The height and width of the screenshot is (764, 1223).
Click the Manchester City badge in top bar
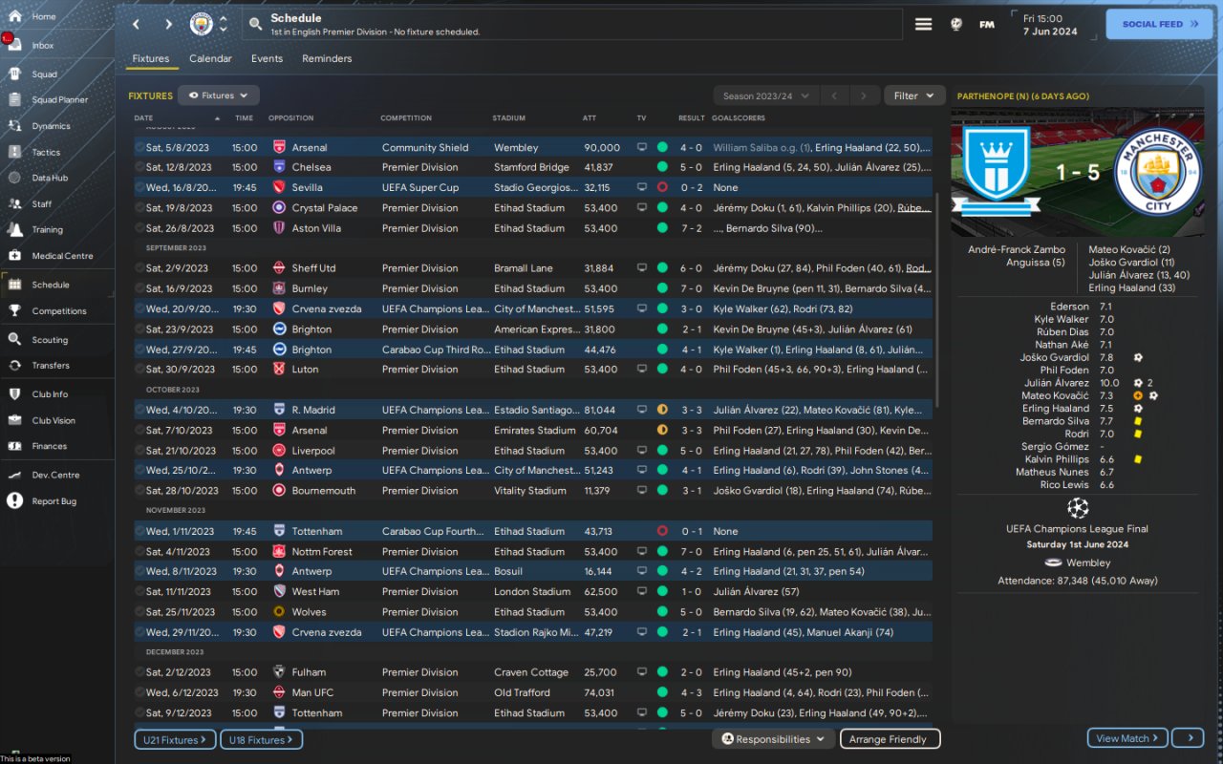(x=202, y=24)
